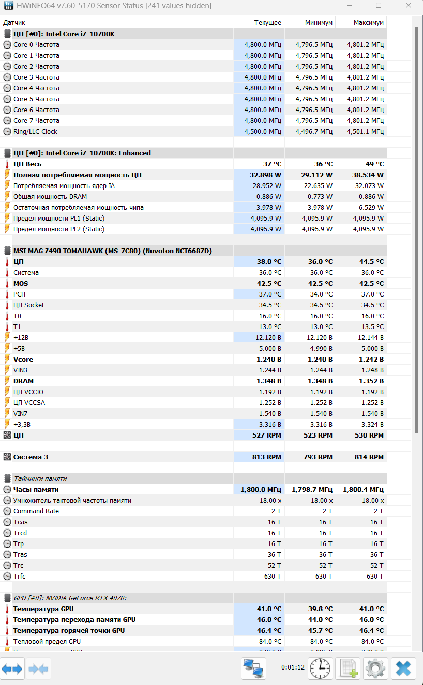Select the Core 7 Частота row
Image resolution: width=423 pixels, height=685 pixels.
tap(193, 121)
